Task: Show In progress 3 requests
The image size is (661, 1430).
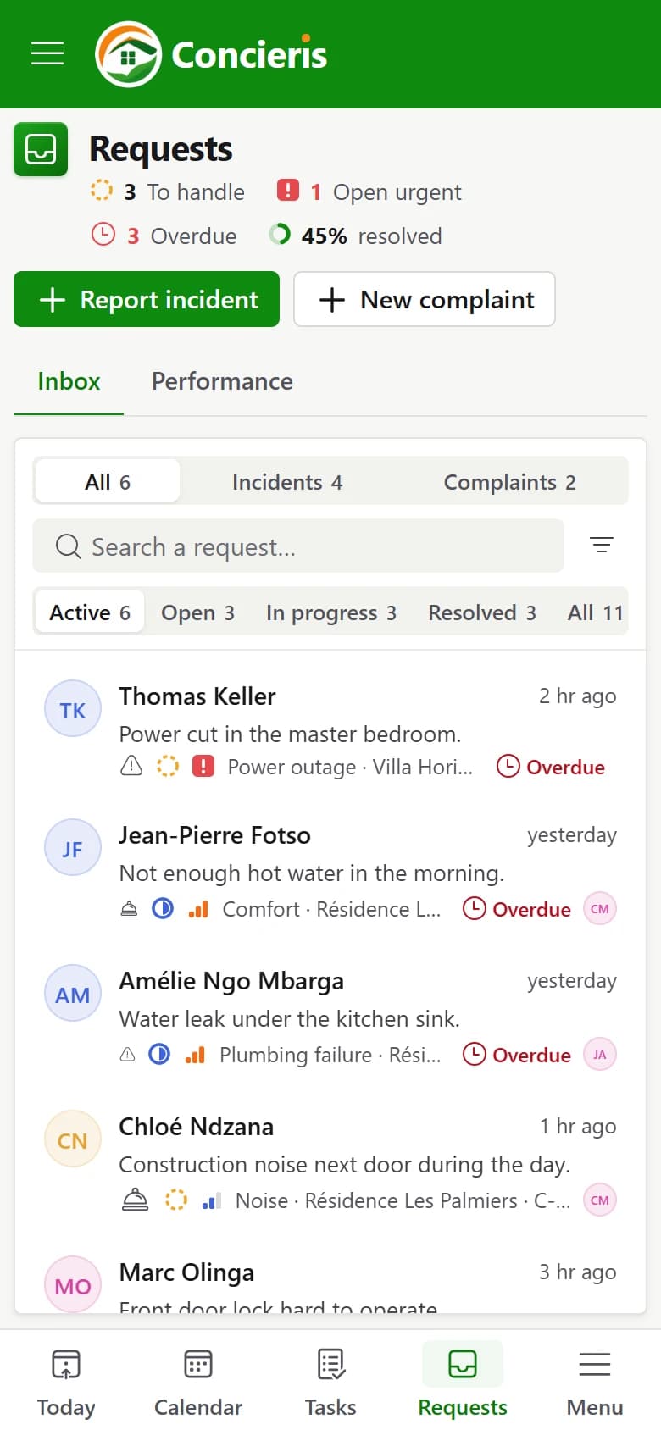Action: click(331, 612)
